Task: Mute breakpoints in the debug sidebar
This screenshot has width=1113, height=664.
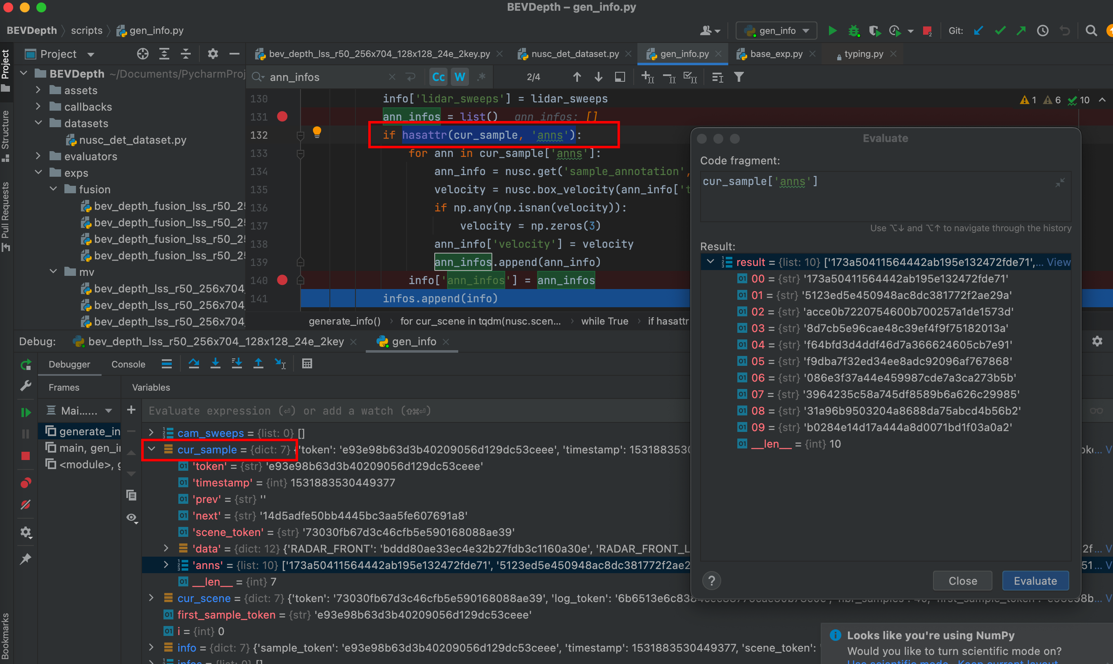Action: (26, 505)
